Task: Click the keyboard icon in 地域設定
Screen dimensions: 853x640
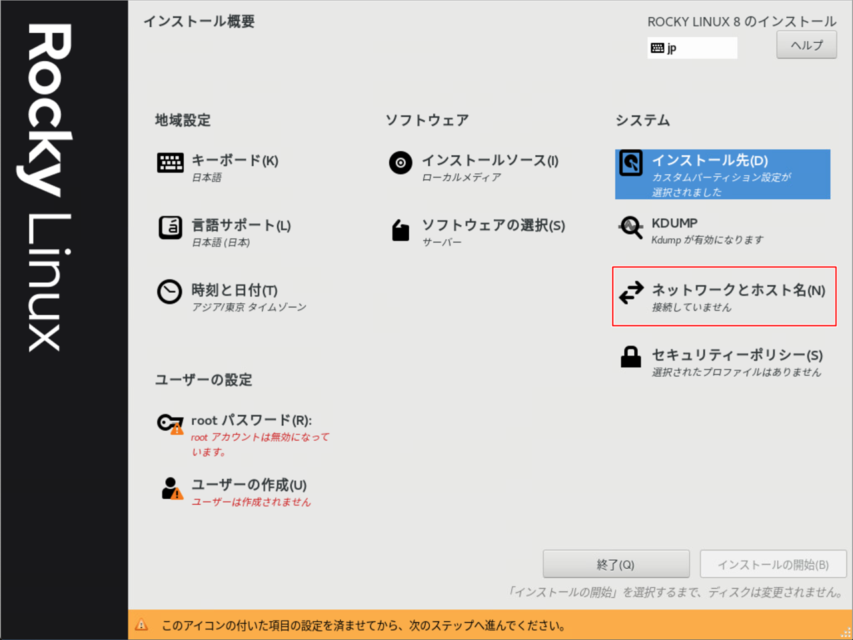Action: 170,162
